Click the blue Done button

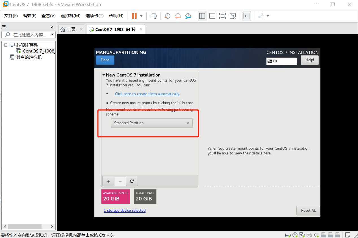click(x=105, y=60)
